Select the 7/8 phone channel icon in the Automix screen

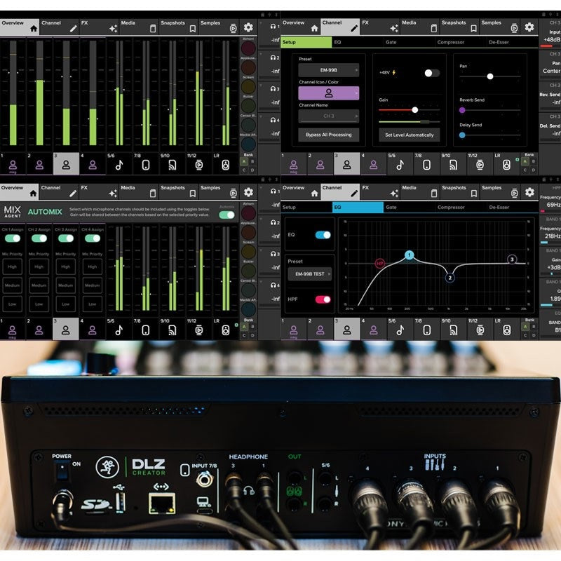[146, 330]
